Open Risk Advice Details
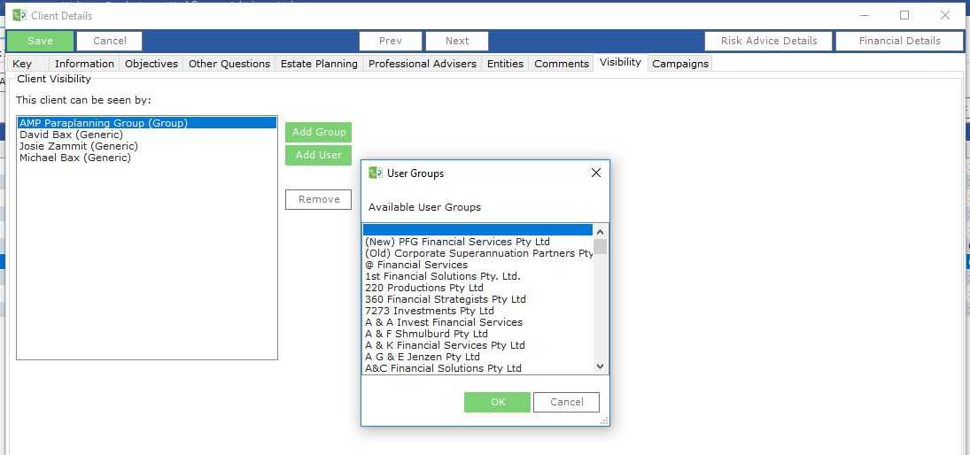 (x=768, y=41)
